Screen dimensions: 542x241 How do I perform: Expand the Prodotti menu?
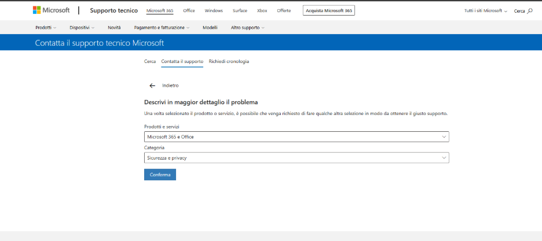[46, 28]
